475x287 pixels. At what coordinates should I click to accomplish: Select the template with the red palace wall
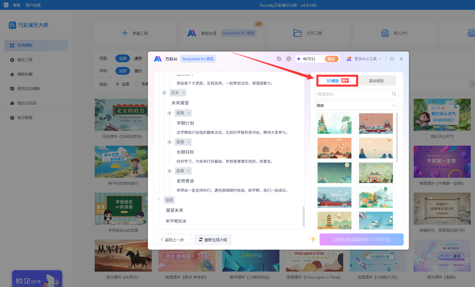click(x=334, y=197)
